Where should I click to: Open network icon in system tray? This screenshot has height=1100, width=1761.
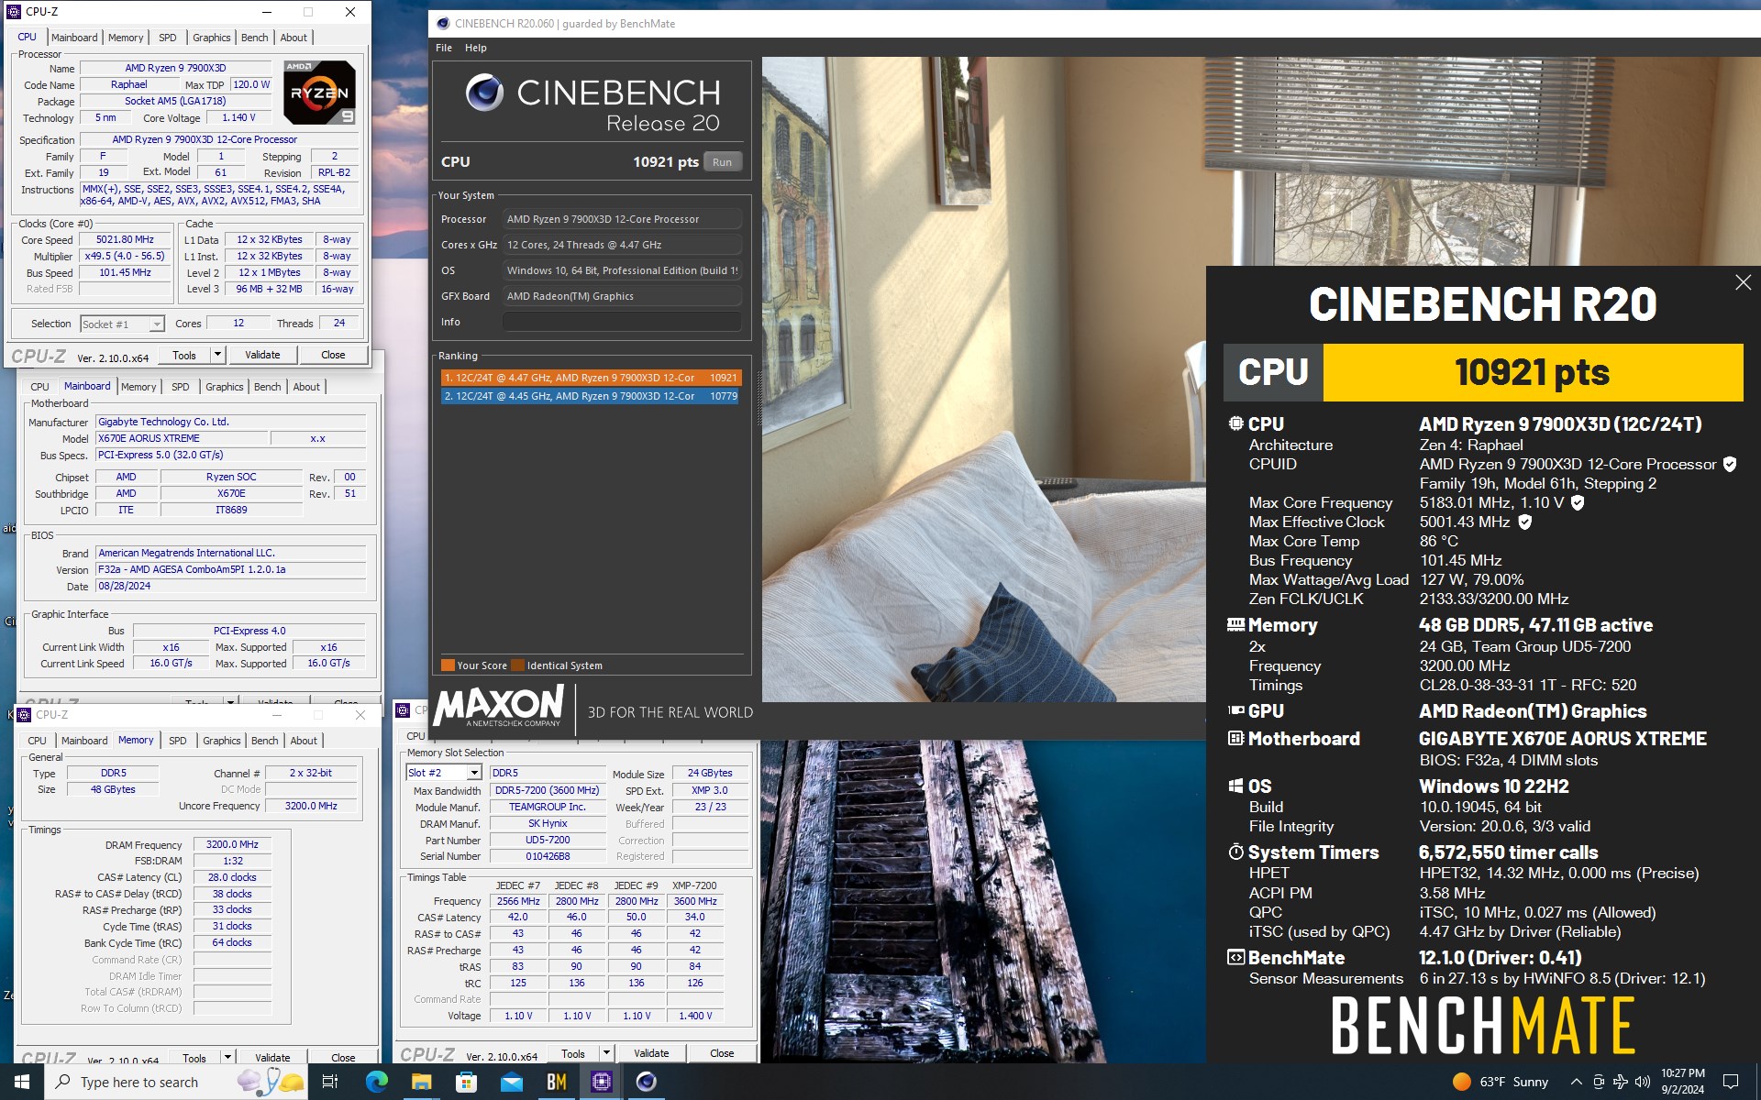(x=1621, y=1082)
